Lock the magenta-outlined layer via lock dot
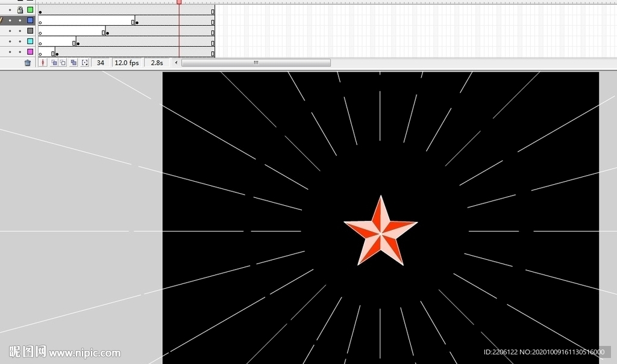This screenshot has height=364, width=617. coord(20,52)
